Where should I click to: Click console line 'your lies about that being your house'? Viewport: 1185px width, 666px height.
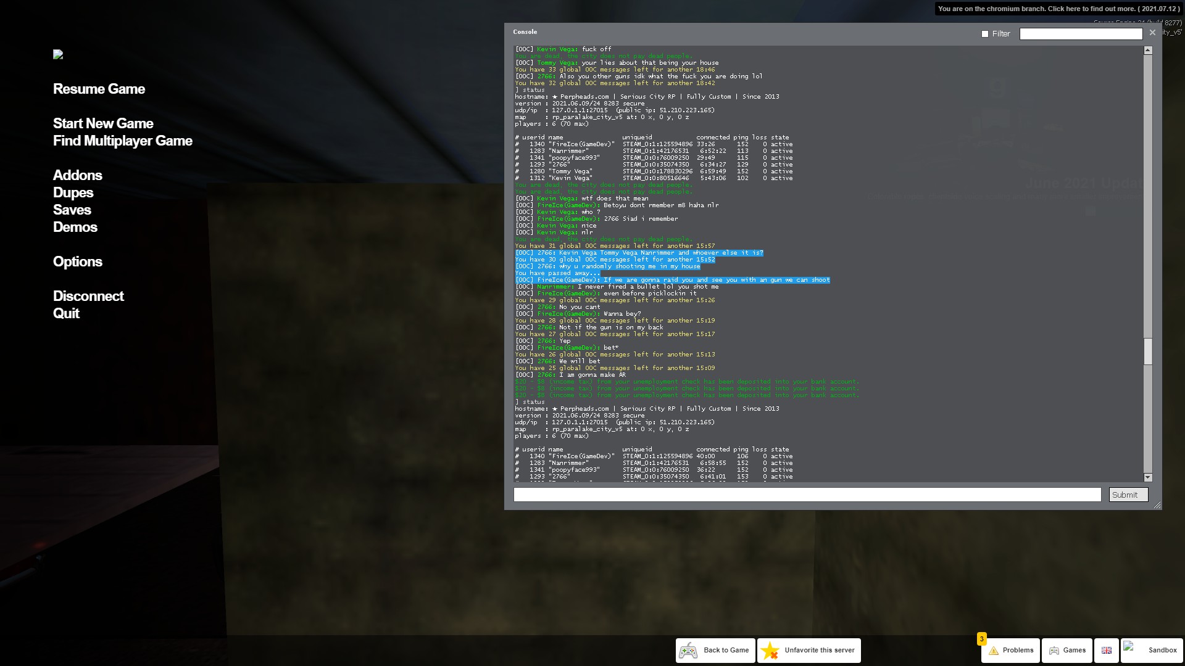617,63
